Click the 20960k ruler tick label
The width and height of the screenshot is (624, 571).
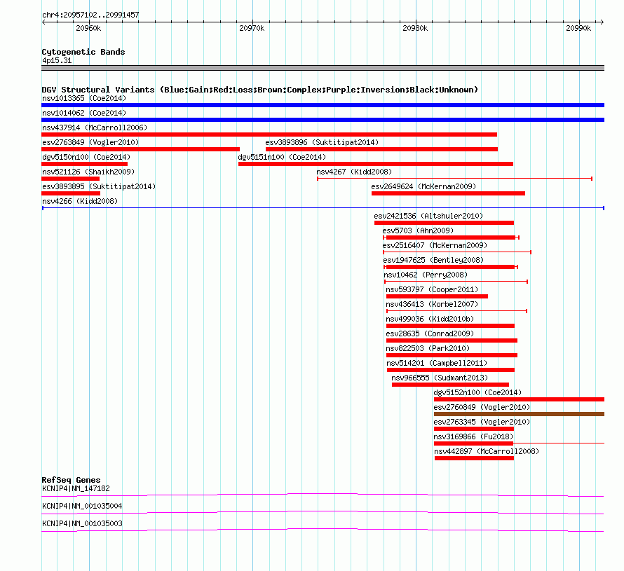(x=88, y=28)
